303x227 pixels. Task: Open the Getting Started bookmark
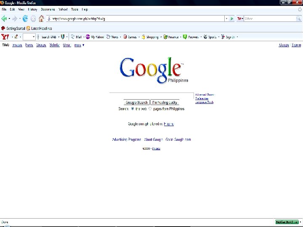(x=13, y=29)
